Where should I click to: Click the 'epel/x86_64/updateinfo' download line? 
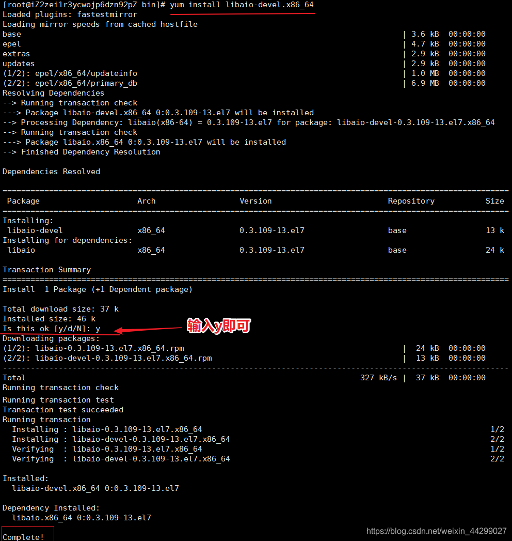244,73
